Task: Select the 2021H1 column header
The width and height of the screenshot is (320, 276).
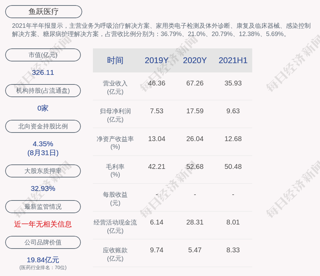Action: 233,60
